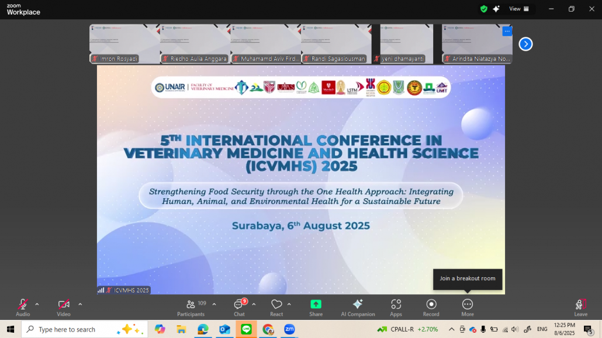Open Copilot from the taskbar
Viewport: 602px width, 338px height.
coord(160,329)
